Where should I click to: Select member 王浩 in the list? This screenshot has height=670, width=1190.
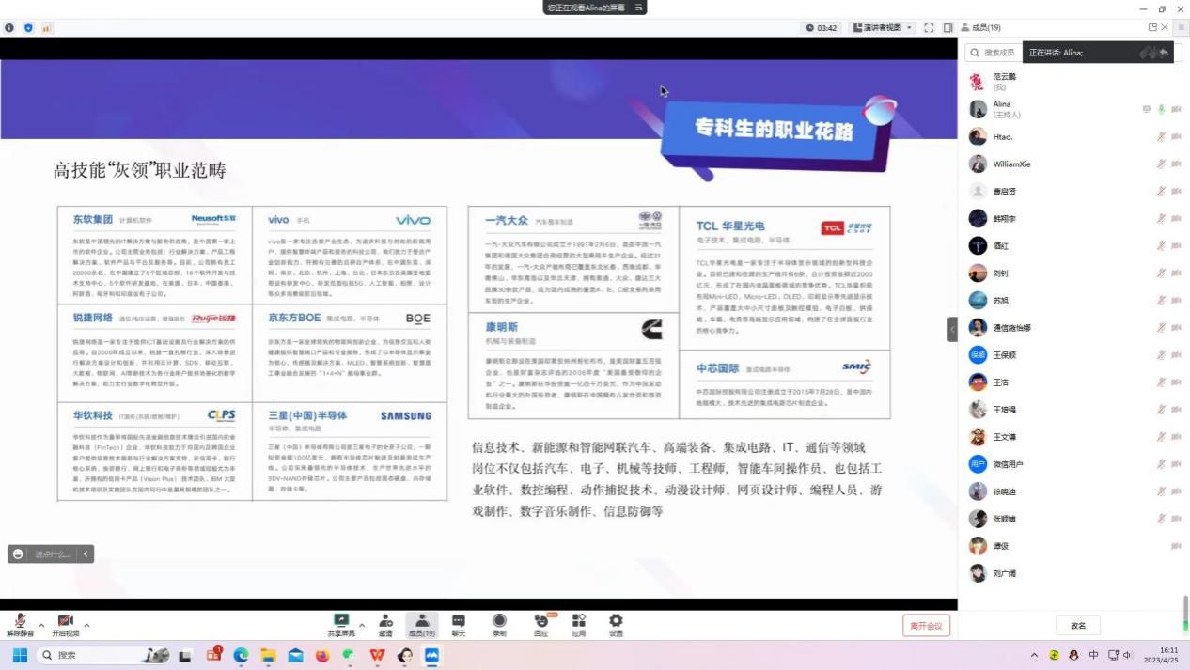[x=1073, y=382]
